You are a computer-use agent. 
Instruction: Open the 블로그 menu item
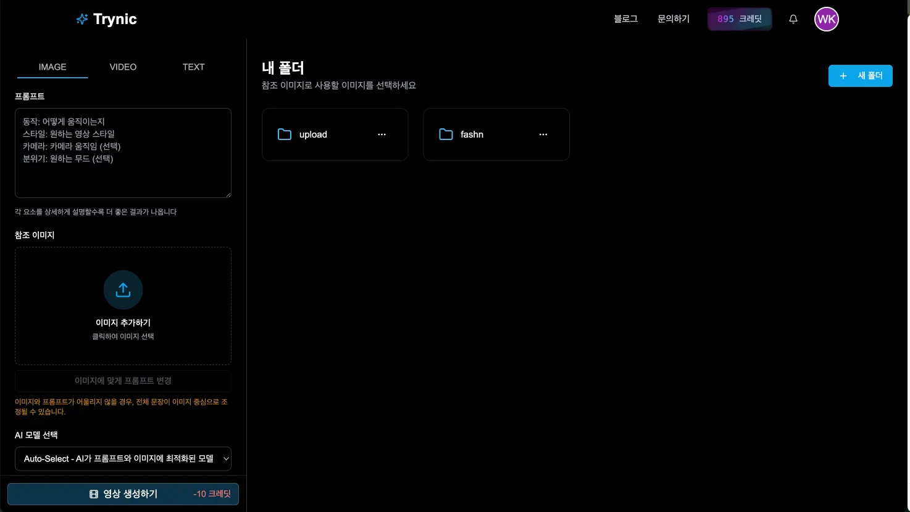click(x=625, y=19)
